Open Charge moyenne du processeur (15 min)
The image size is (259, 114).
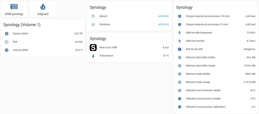[208, 16]
